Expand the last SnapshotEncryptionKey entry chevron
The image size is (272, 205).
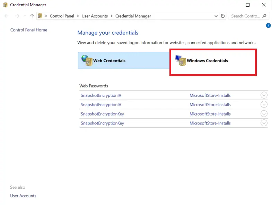point(264,123)
